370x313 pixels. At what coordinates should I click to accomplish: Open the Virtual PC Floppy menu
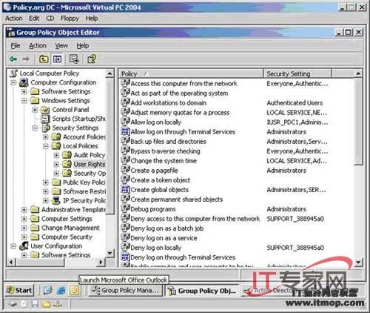point(70,19)
